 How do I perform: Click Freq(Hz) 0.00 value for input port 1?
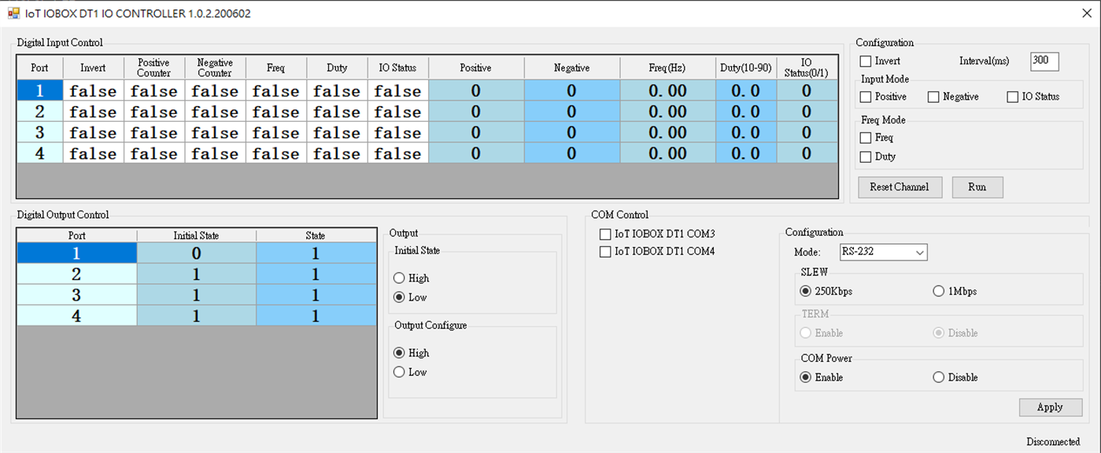point(667,90)
